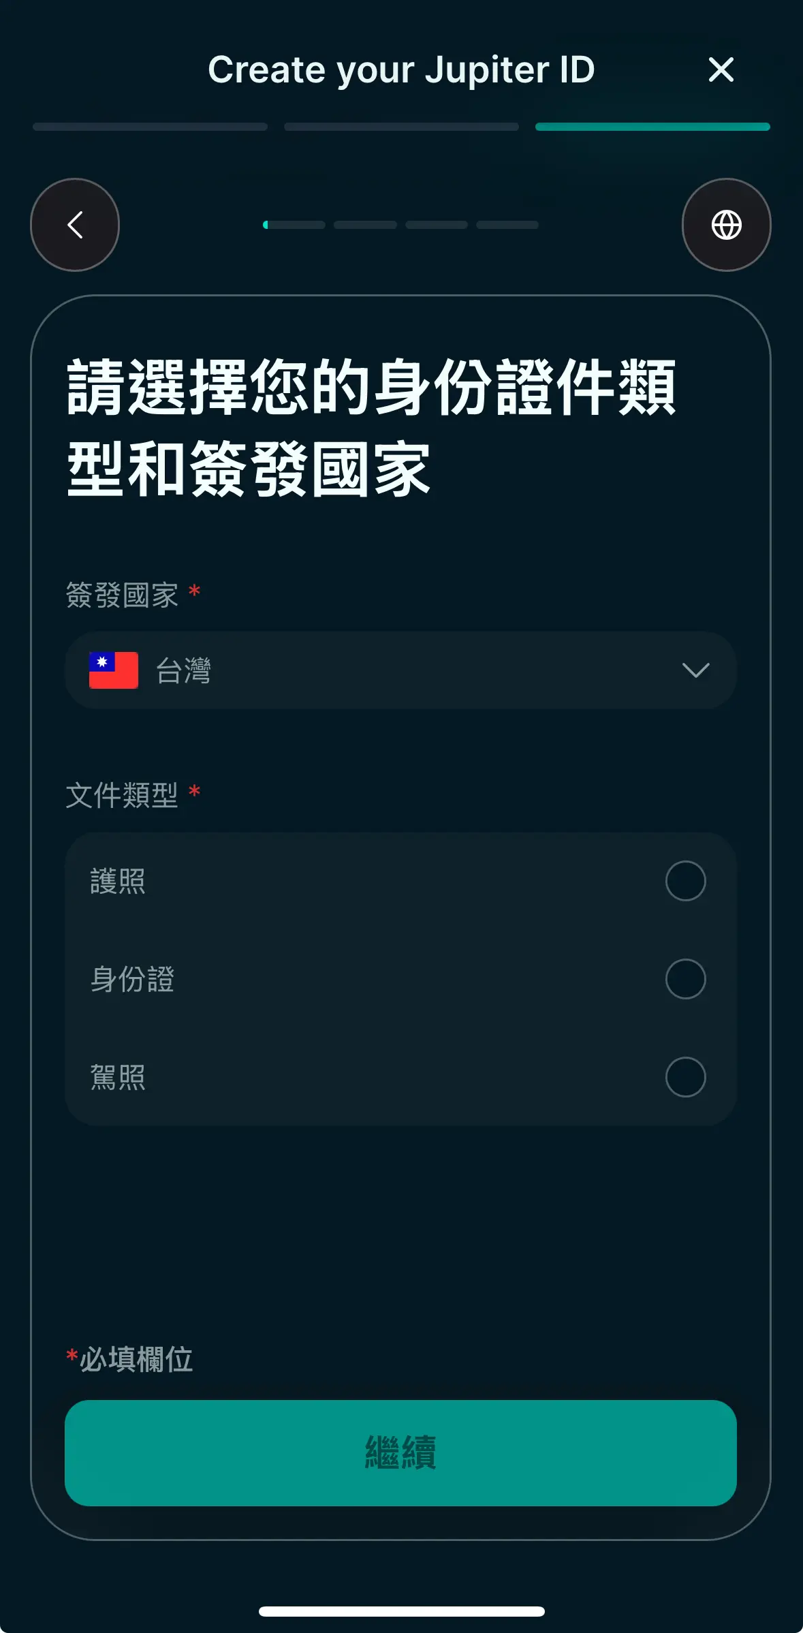Viewport: 803px width, 1633px height.
Task: Click the first inner step indicator
Action: 294,225
